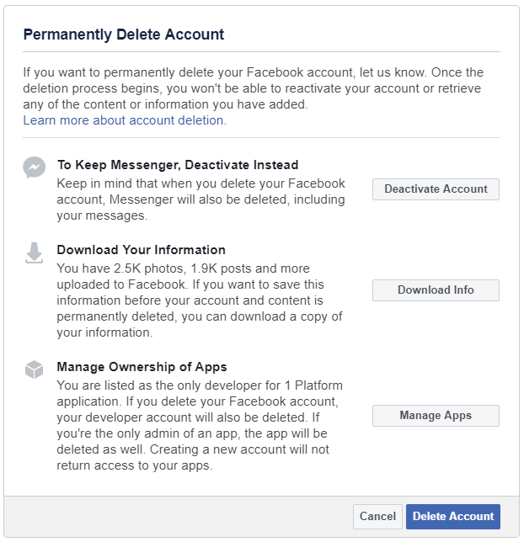Click the Permanently Delete Account dialog title

[x=124, y=35]
